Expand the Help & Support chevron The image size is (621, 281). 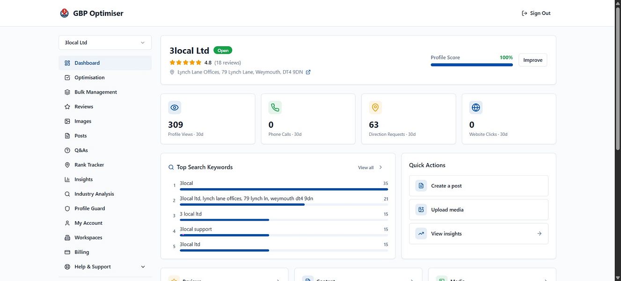pos(143,266)
